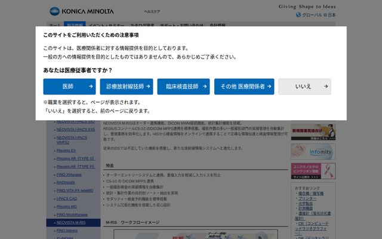
Task: Open the 光学製品 recommended link
Action: click(306, 203)
